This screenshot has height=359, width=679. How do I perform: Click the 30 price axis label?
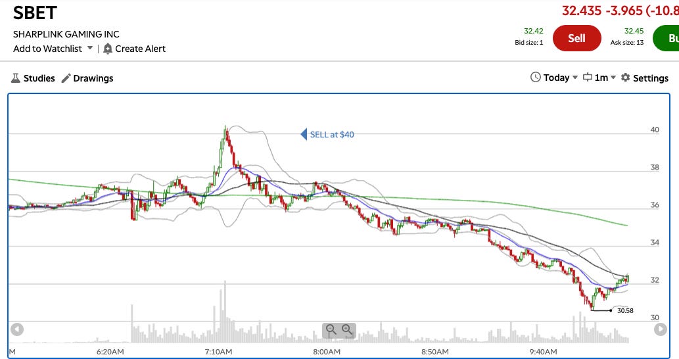(655, 318)
